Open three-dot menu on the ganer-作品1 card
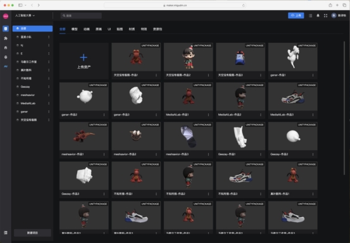 (x=313, y=75)
